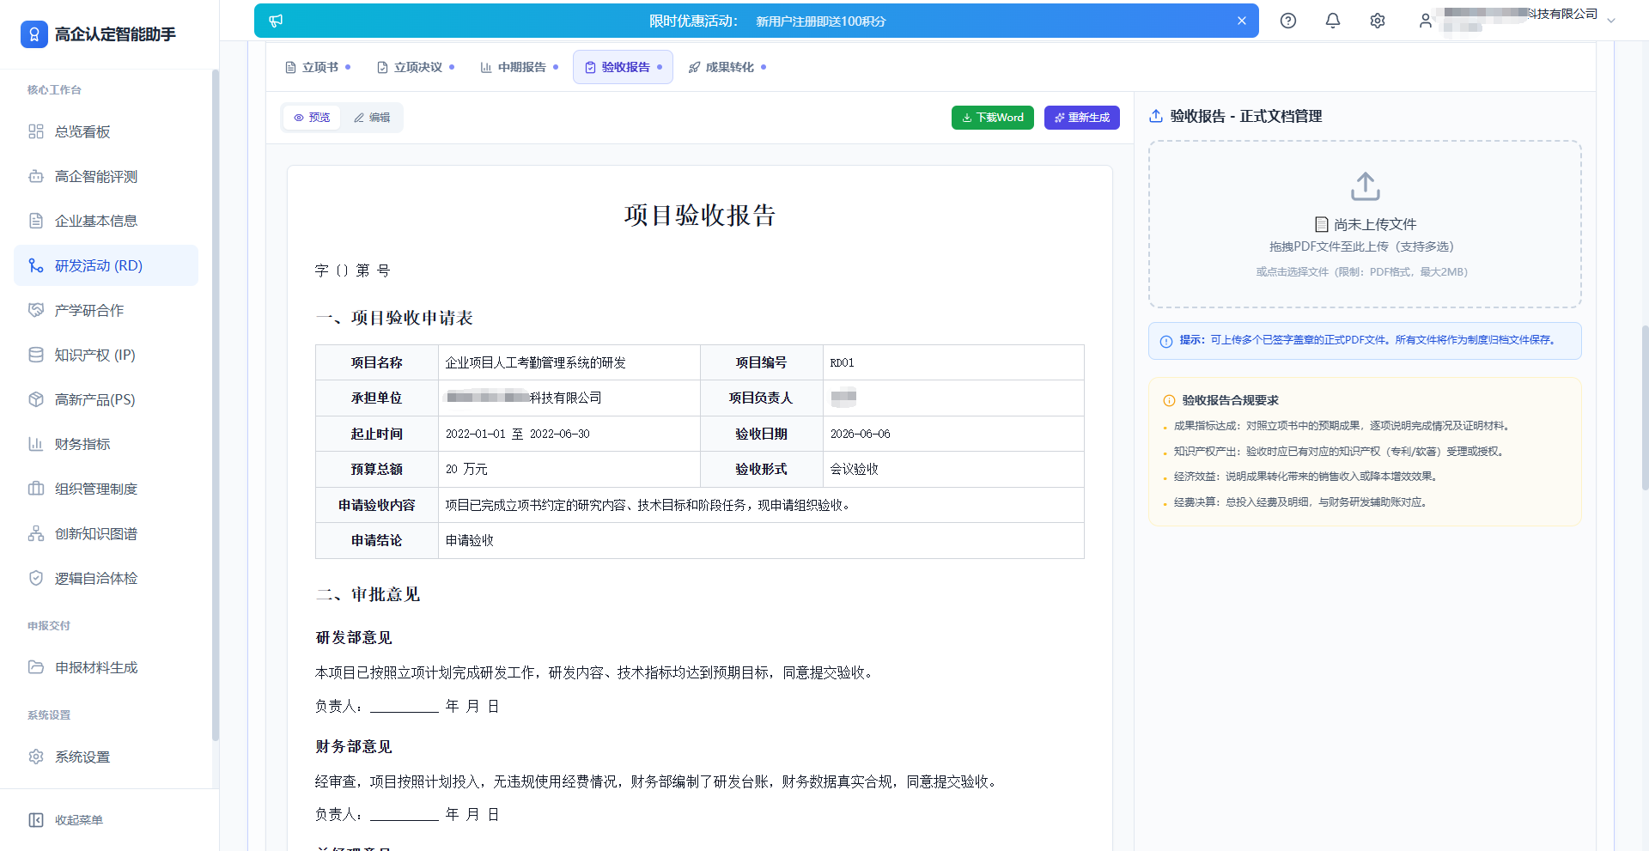This screenshot has width=1649, height=851.
Task: Click the 高企智能评测 robot icon
Action: point(36,176)
